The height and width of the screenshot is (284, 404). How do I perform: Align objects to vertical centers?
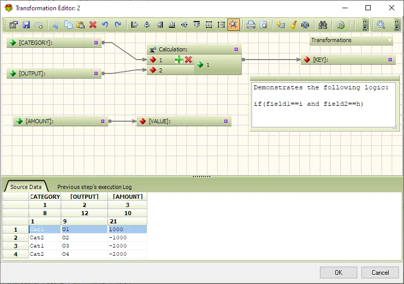184,25
